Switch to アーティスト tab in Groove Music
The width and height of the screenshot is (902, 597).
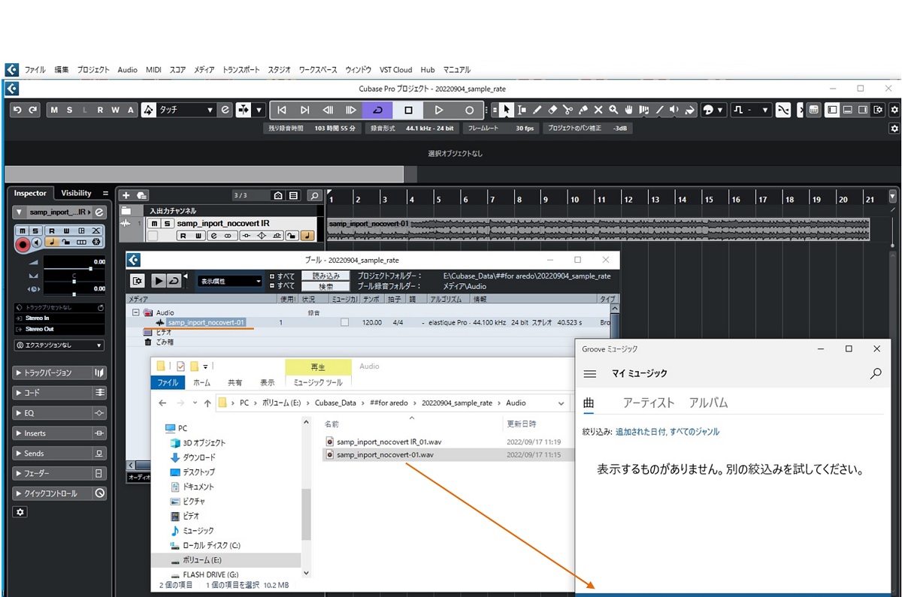(x=649, y=403)
